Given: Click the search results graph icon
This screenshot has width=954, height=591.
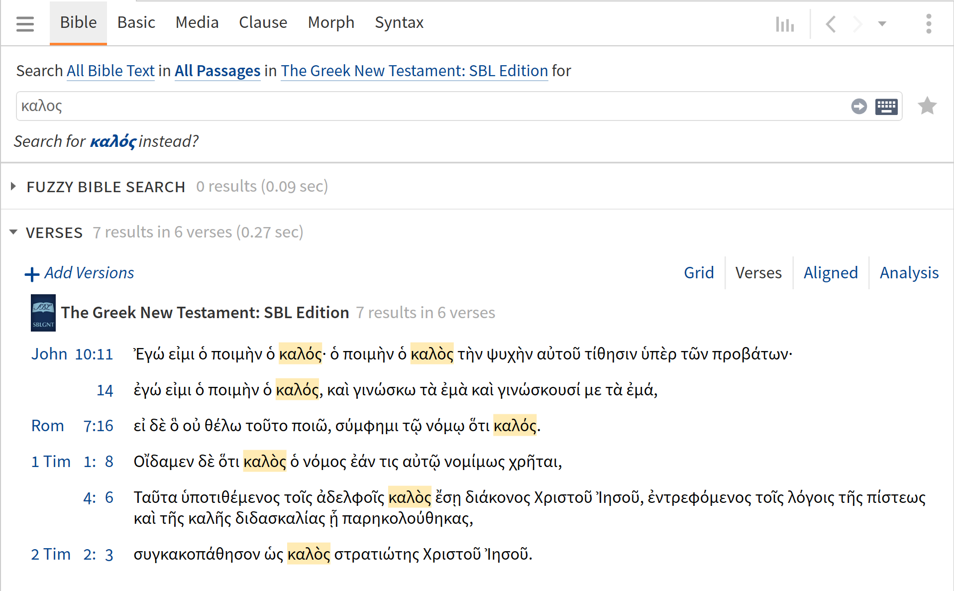Looking at the screenshot, I should (x=785, y=24).
